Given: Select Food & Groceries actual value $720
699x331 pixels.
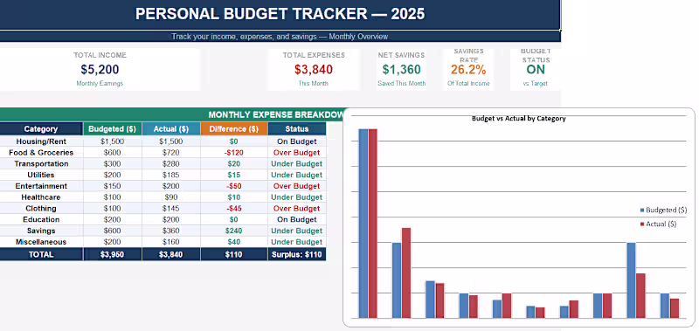Looking at the screenshot, I should pyautogui.click(x=170, y=152).
